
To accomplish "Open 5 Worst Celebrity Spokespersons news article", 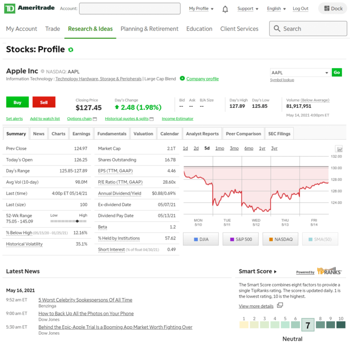I will [85, 300].
